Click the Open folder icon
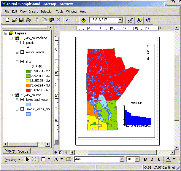This screenshot has height=171, width=181. tap(14, 20)
